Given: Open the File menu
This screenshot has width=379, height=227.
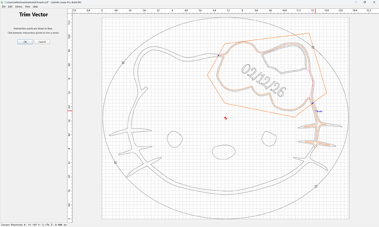Looking at the screenshot, I should tap(4, 7).
